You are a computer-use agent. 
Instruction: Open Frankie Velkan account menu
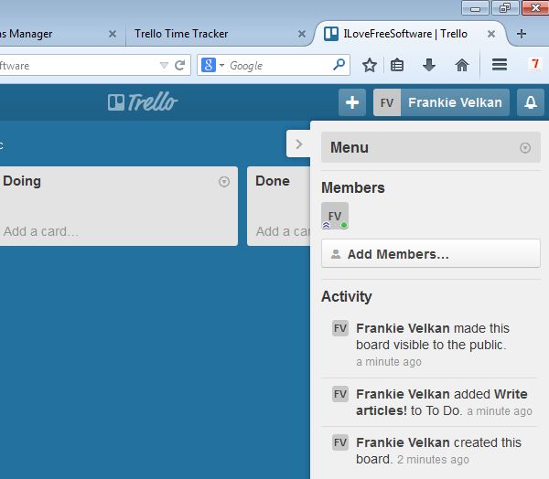click(x=441, y=102)
